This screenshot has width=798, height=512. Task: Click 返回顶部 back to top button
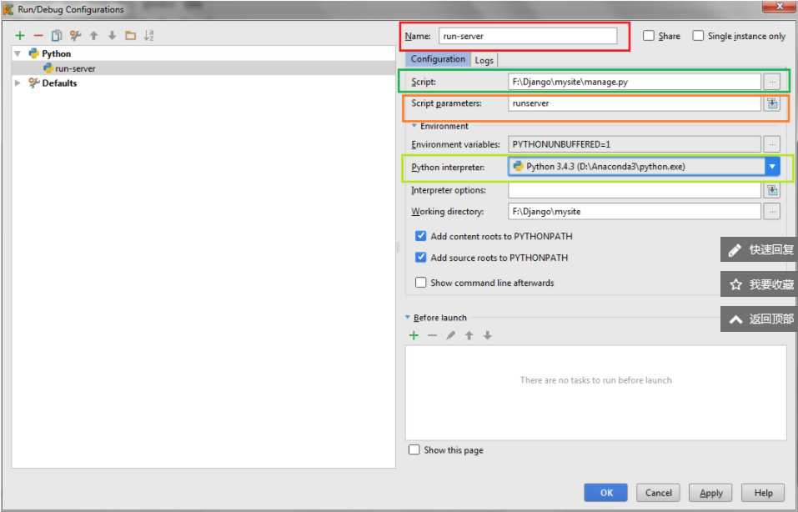pos(759,319)
